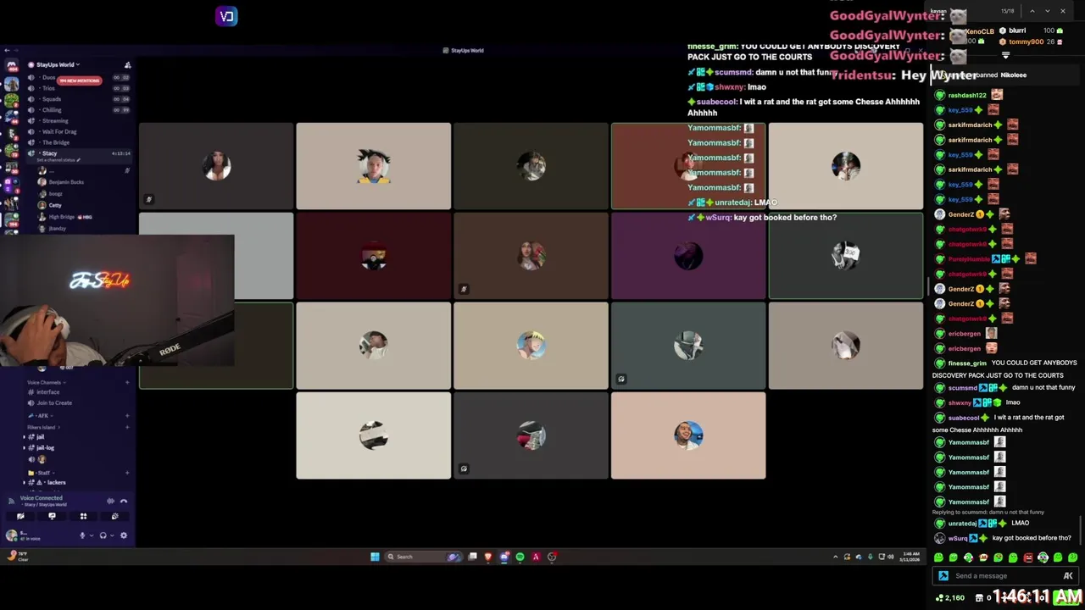Add channel to the AFK category
The width and height of the screenshot is (1085, 610).
pyautogui.click(x=127, y=415)
